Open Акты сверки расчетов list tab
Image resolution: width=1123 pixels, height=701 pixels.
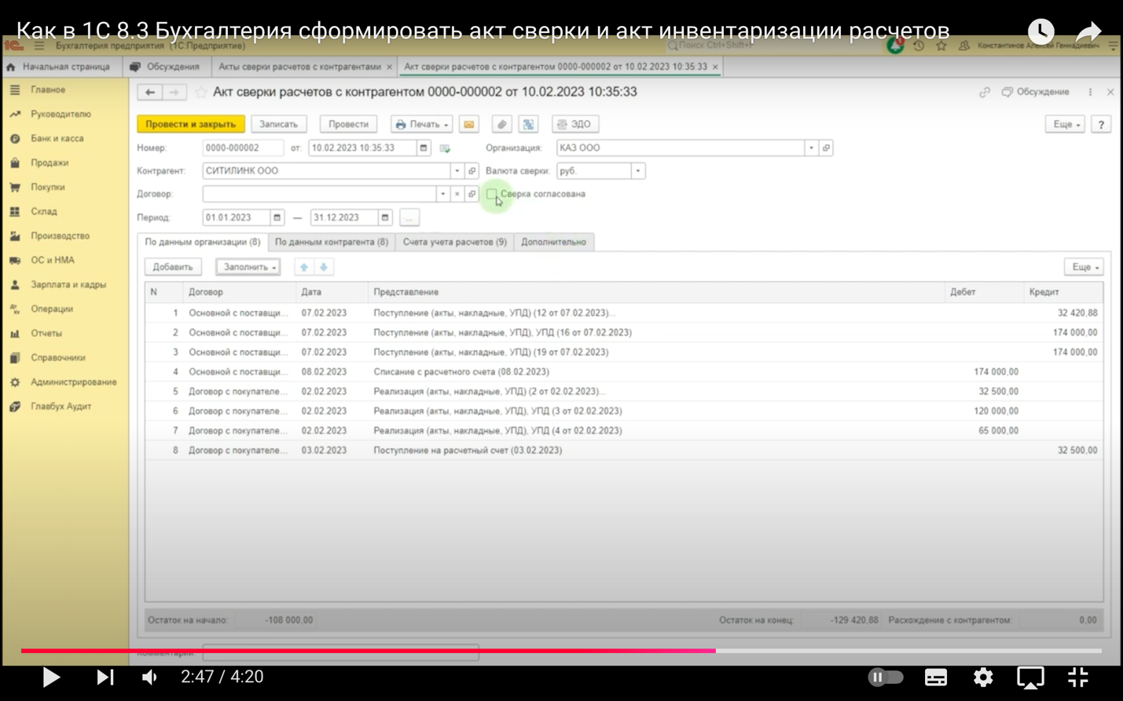[300, 67]
